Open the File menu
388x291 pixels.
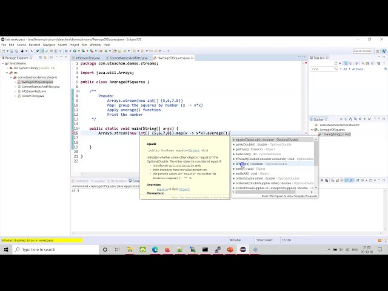[x=4, y=45]
